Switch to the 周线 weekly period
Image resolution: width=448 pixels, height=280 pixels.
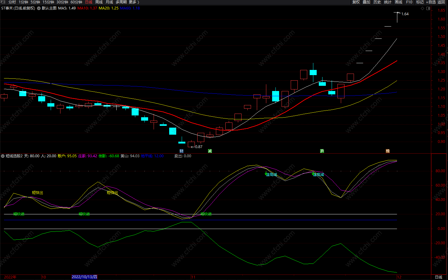[x=99, y=2]
